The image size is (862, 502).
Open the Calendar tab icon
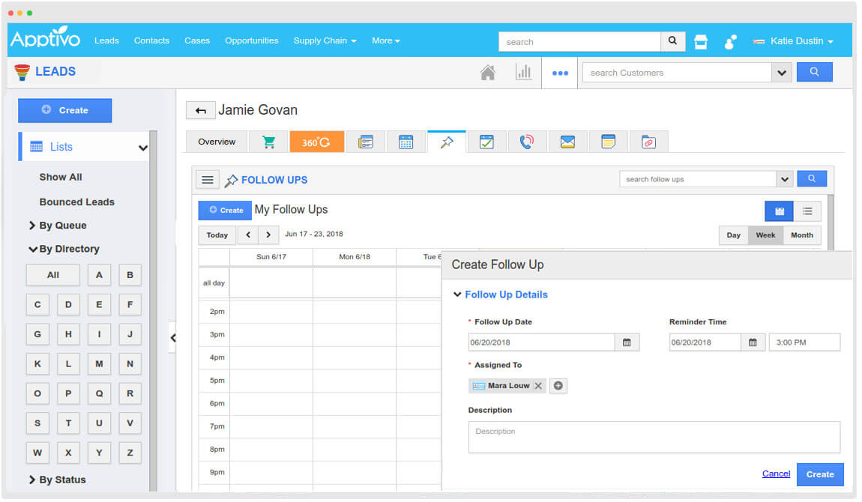406,141
